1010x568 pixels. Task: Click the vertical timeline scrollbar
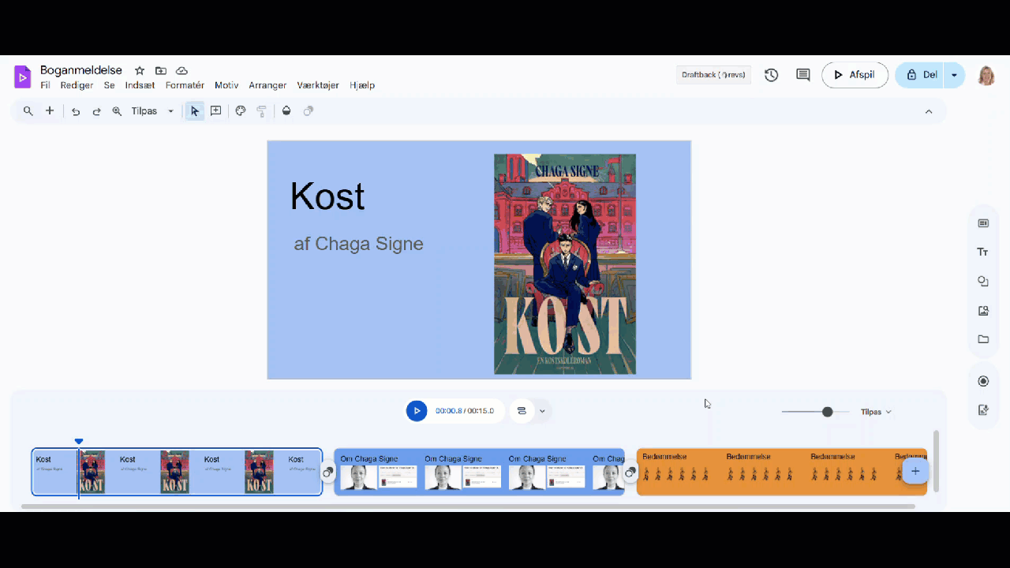point(937,461)
